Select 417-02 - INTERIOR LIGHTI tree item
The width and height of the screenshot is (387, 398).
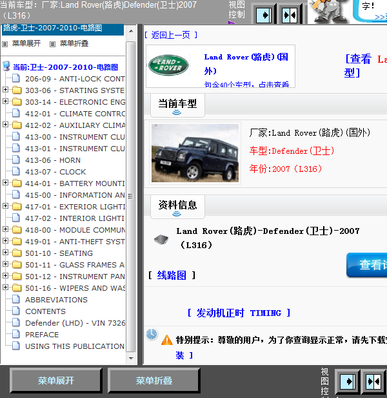(75, 218)
